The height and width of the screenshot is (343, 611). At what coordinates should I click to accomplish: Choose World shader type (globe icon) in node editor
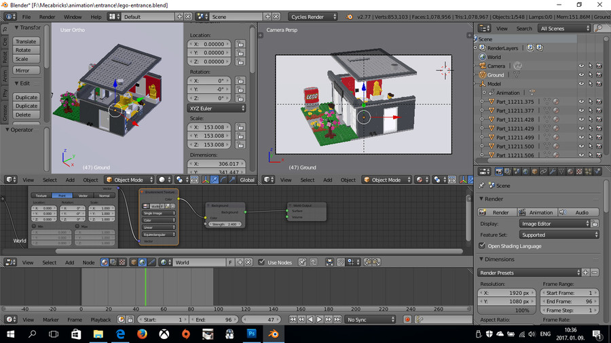click(143, 262)
